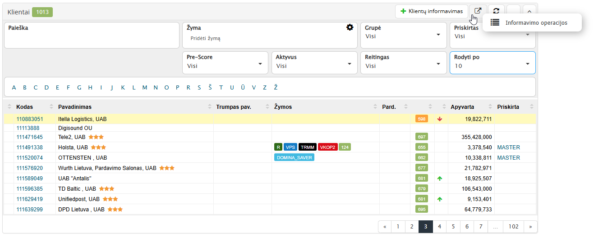Click the green up arrow for UAB Antalis

(x=440, y=179)
